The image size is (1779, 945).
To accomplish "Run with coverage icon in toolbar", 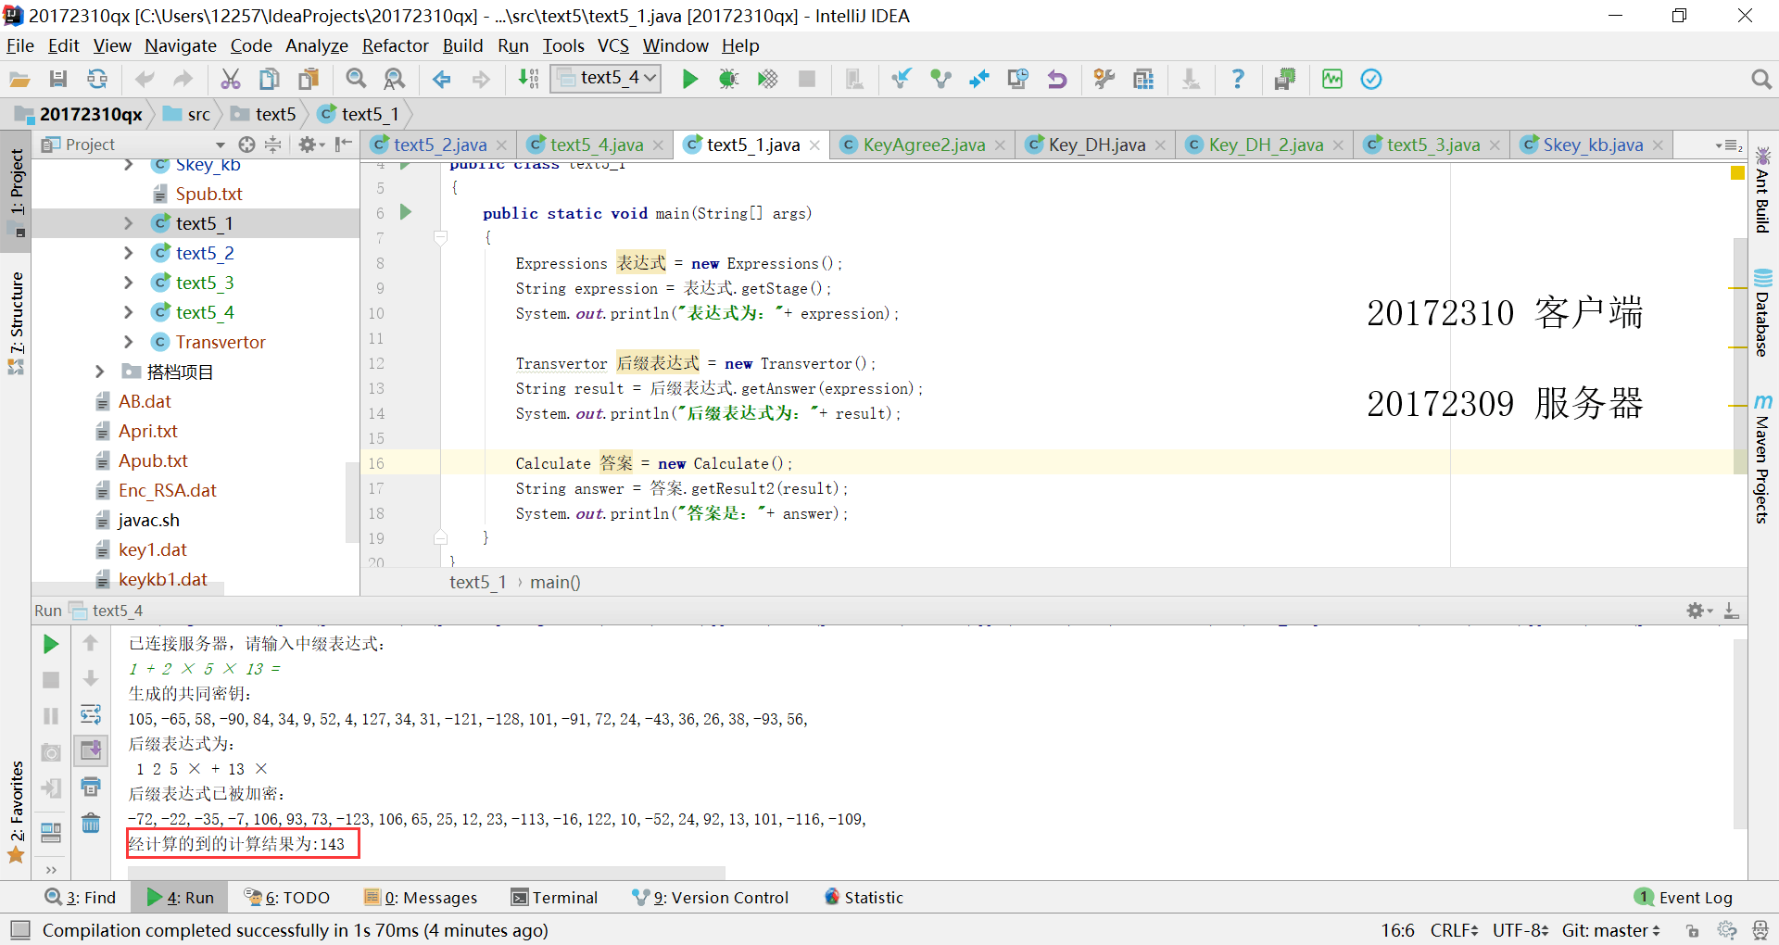I will (x=768, y=80).
